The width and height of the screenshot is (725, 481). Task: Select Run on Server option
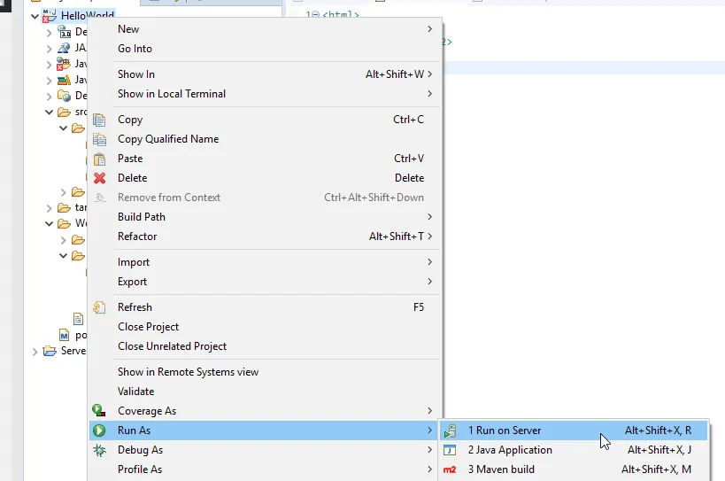(x=505, y=431)
